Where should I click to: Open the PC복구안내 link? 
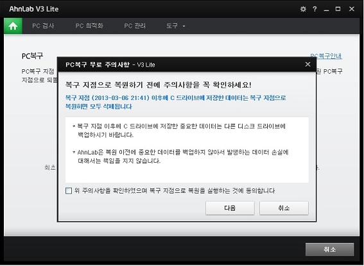point(326,56)
